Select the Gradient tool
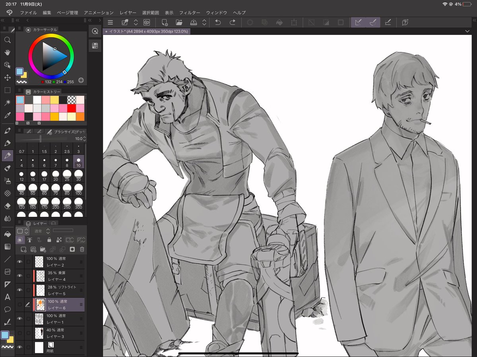Image resolution: width=477 pixels, height=357 pixels. click(7, 247)
